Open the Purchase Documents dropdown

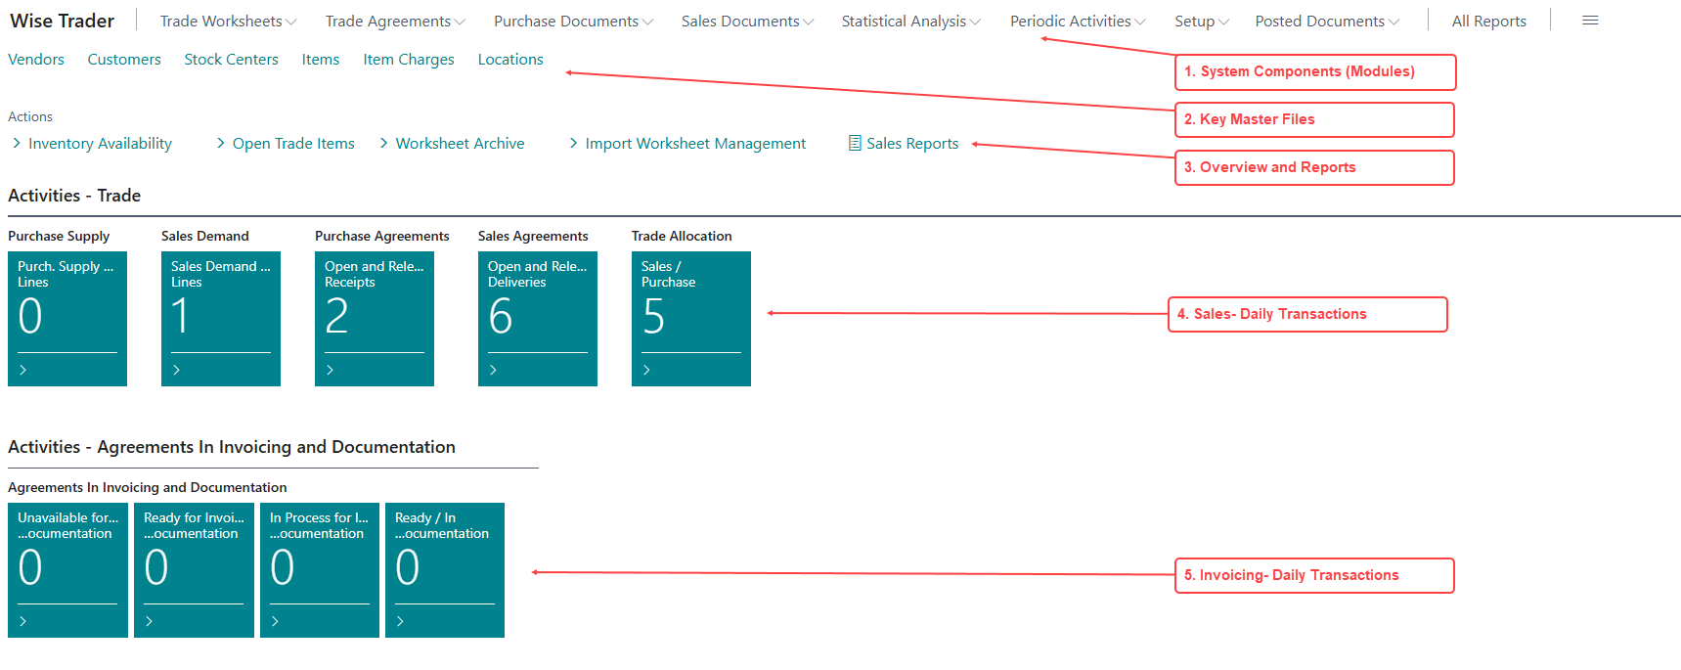coord(572,22)
